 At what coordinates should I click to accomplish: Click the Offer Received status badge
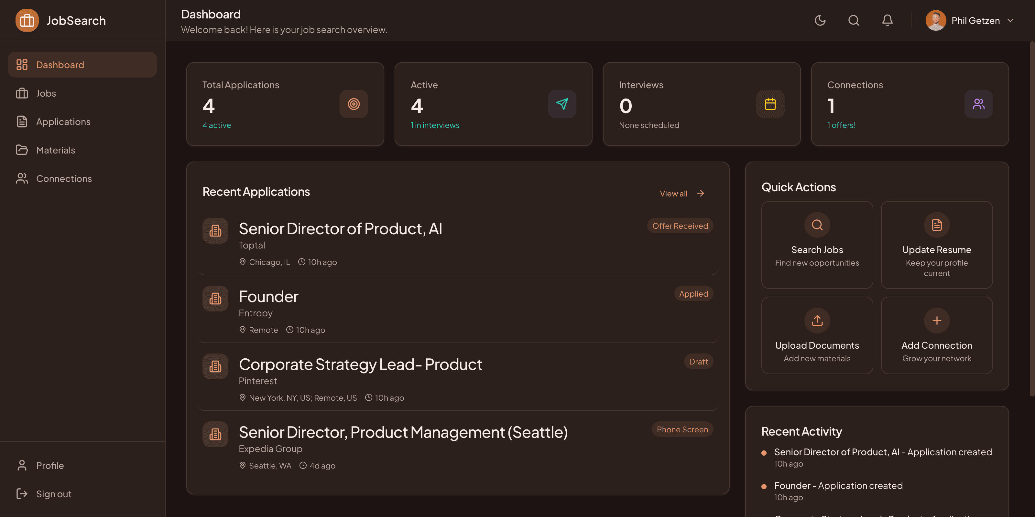[x=680, y=226]
